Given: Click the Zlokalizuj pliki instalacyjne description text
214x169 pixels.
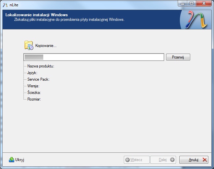Looking at the screenshot, I should [69, 20].
